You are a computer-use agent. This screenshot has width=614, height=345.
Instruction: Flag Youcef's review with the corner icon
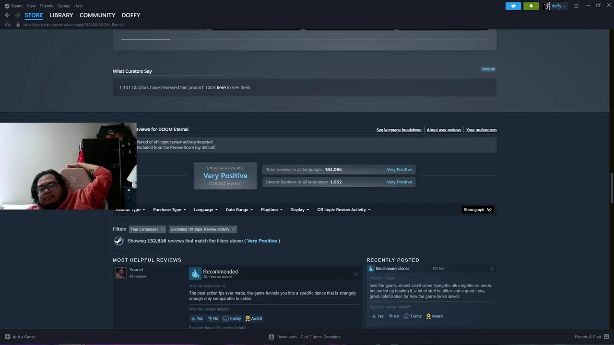355,274
